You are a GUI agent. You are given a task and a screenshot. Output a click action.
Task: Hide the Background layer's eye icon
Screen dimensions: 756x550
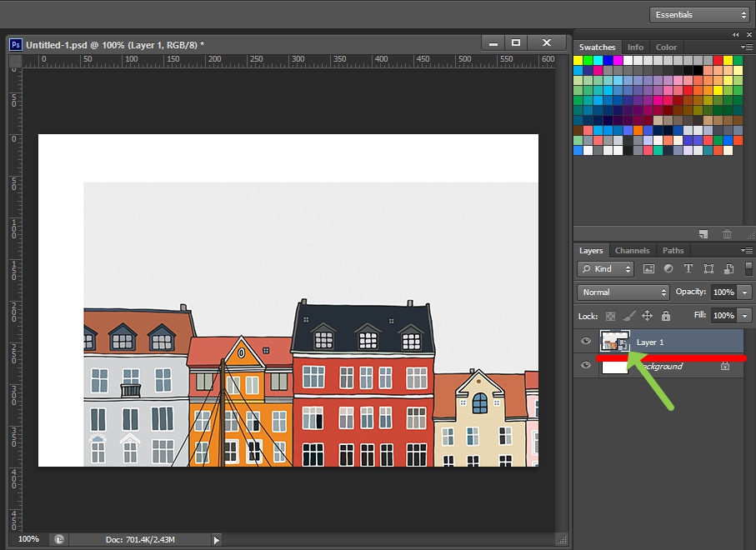[586, 365]
